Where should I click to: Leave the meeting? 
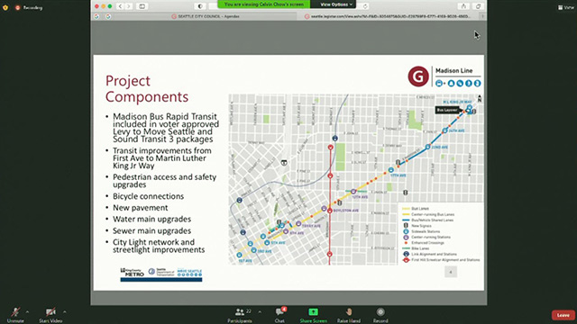coord(563,315)
